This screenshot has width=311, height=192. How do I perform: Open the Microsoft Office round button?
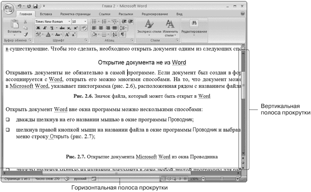(8, 9)
